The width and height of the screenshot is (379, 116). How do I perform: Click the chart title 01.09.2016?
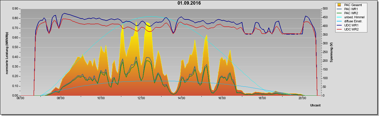tap(189, 3)
